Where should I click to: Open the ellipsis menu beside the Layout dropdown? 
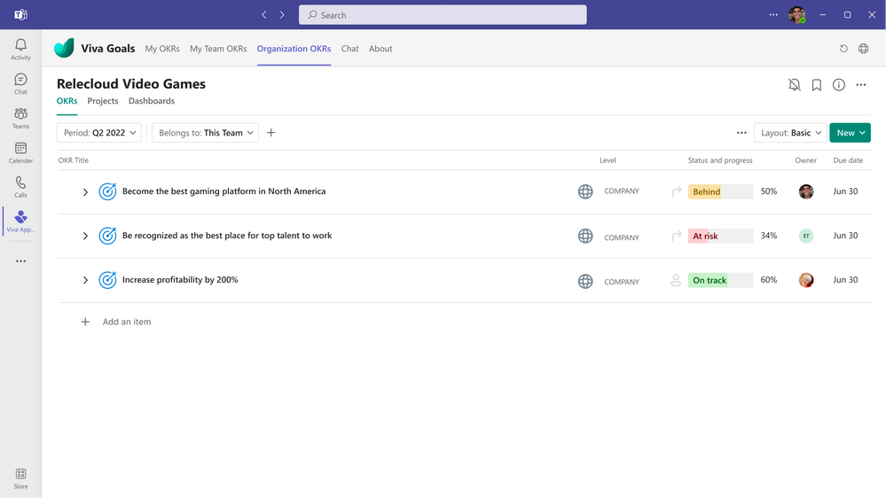pyautogui.click(x=742, y=133)
